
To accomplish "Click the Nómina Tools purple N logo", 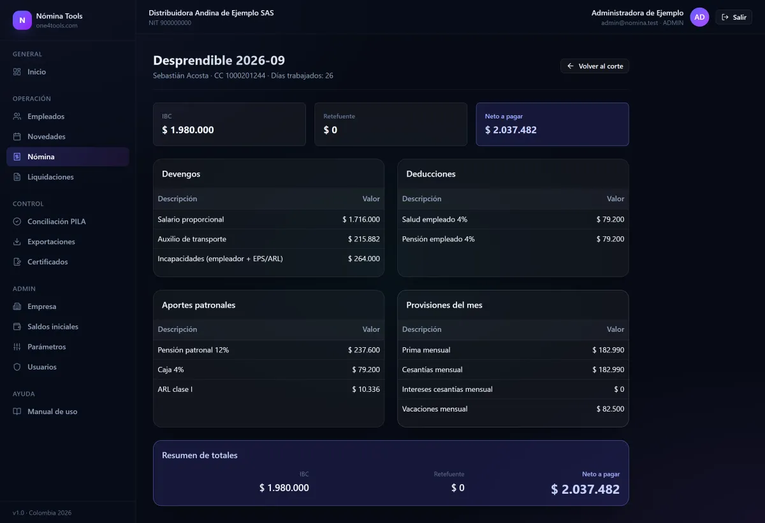I will click(22, 20).
